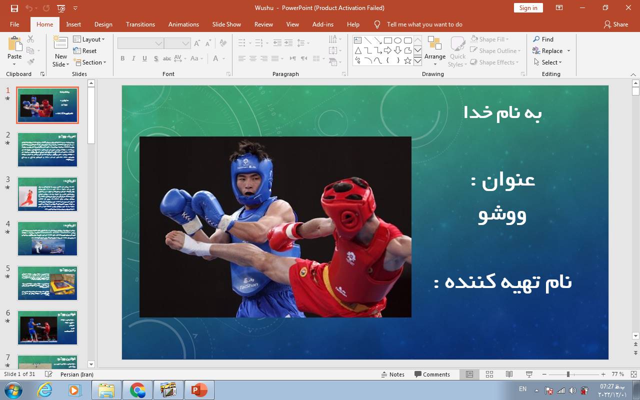Switch to Slide Sorter view icon
640x400 pixels.
[x=489, y=374]
